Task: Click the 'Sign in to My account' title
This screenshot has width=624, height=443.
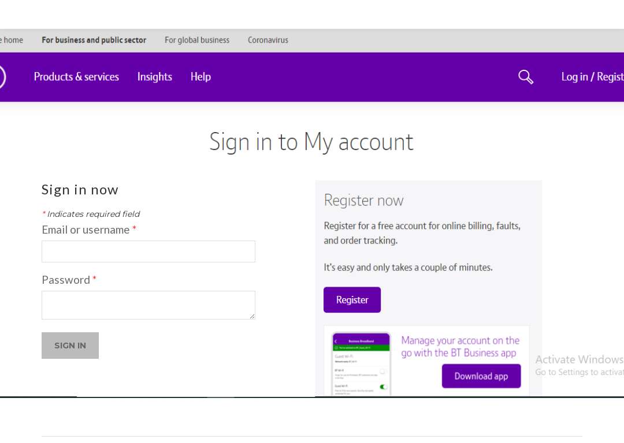Action: pyautogui.click(x=311, y=142)
